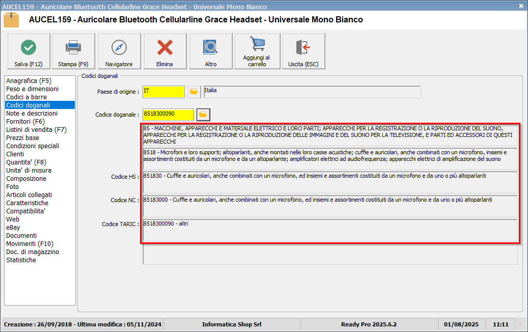Screen dimensions: 528x332
Task: Go to Codici a barre section
Action: coord(26,97)
